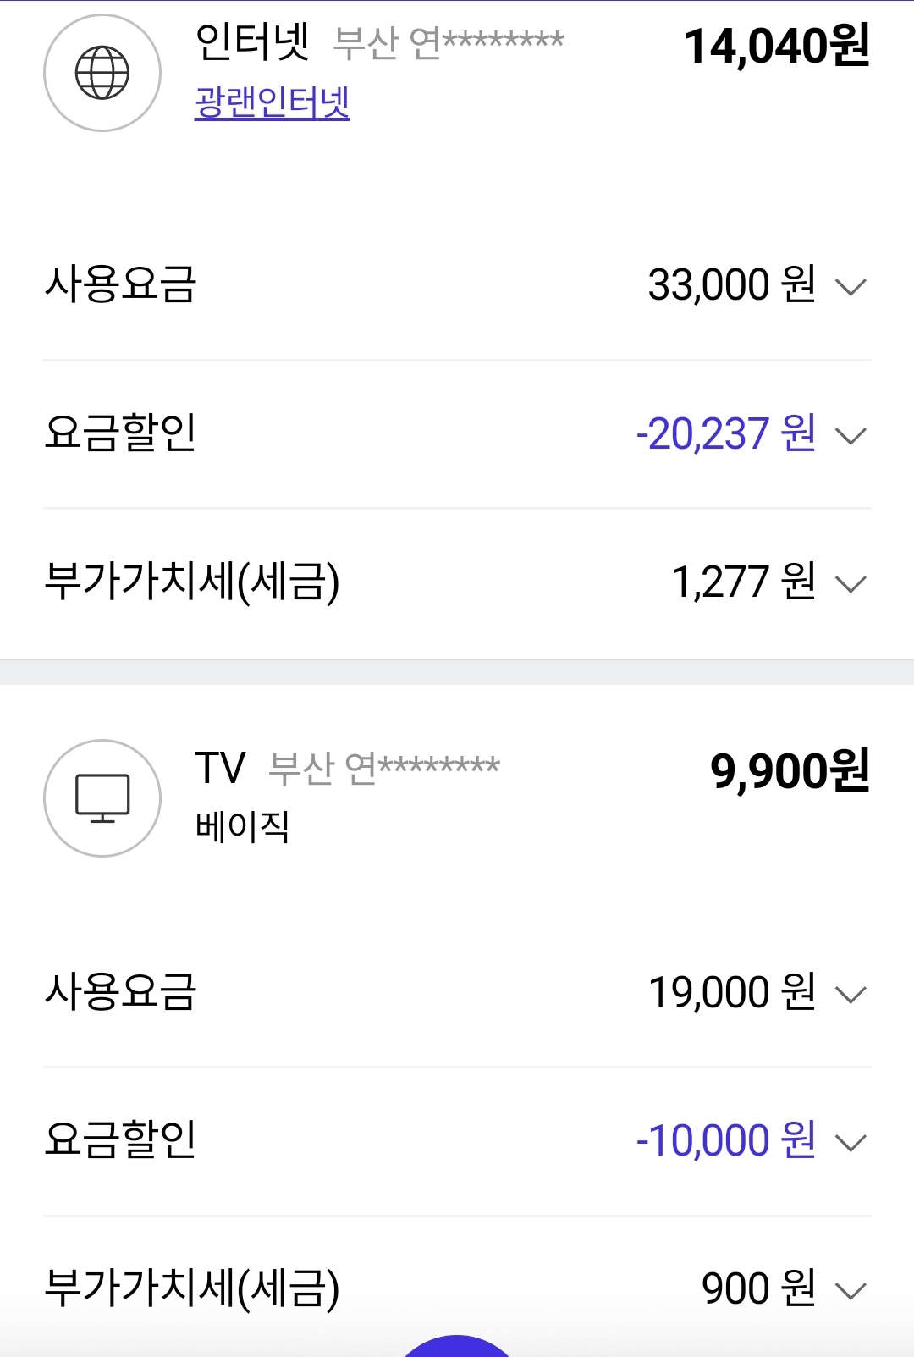Viewport: 914px width, 1357px height.
Task: Tap the TV total 9,900원
Action: [x=790, y=771]
